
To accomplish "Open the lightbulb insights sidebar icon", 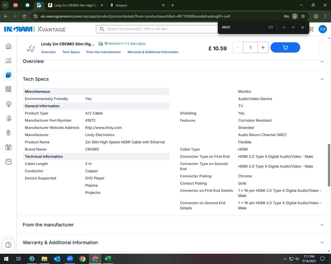I will point(9,104).
